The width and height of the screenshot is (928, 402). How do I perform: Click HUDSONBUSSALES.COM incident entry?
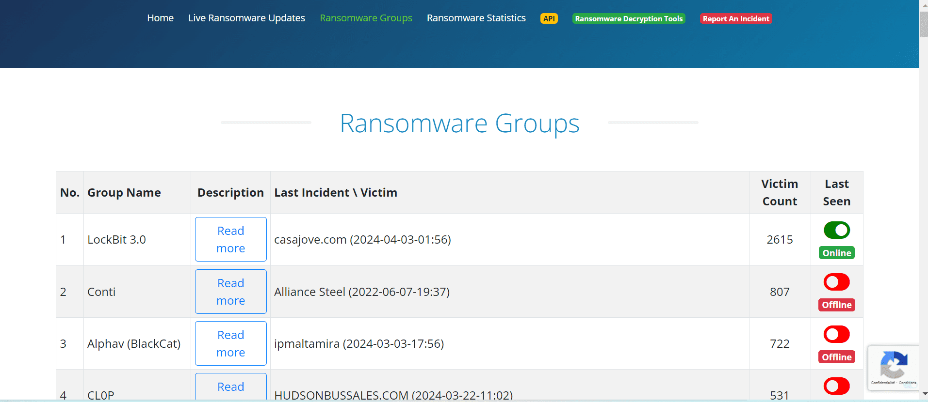393,395
